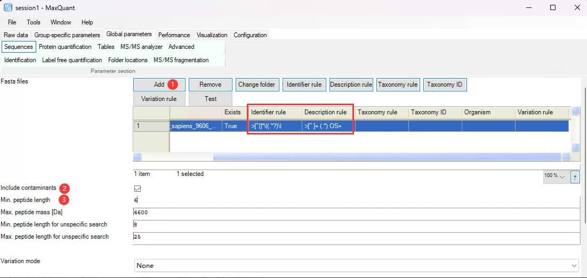Open the MS/MS fragmentation section
This screenshot has width=587, height=278.
click(181, 60)
